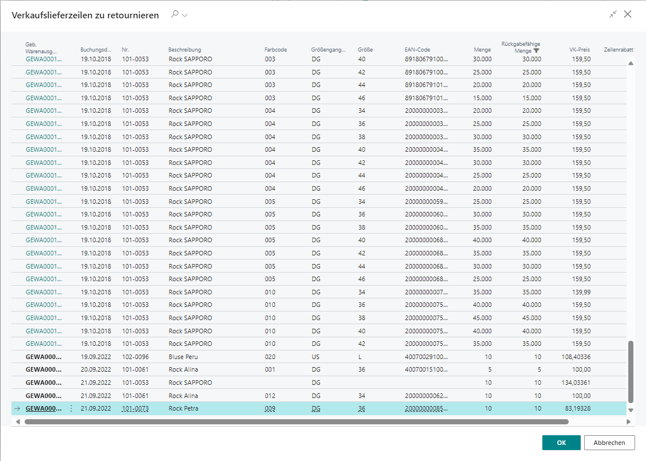Click the VK-Preis column header
Image resolution: width=646 pixels, height=461 pixels.
click(579, 50)
